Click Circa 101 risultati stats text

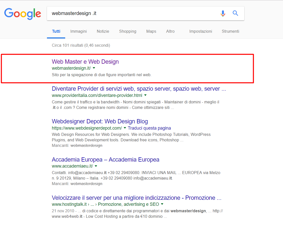(x=81, y=45)
